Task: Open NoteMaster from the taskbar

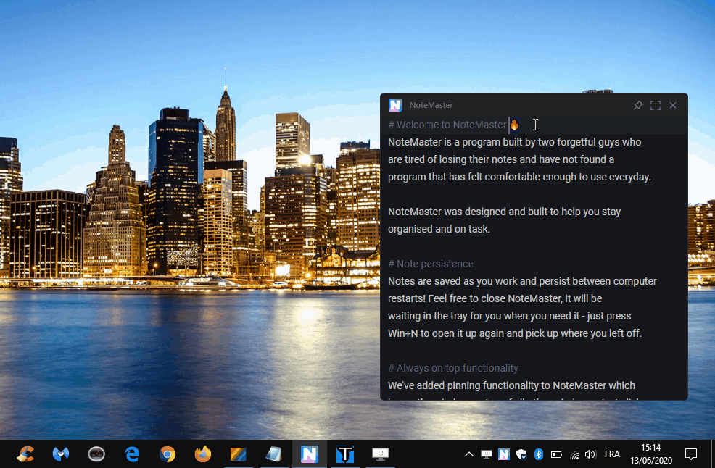Action: 310,454
